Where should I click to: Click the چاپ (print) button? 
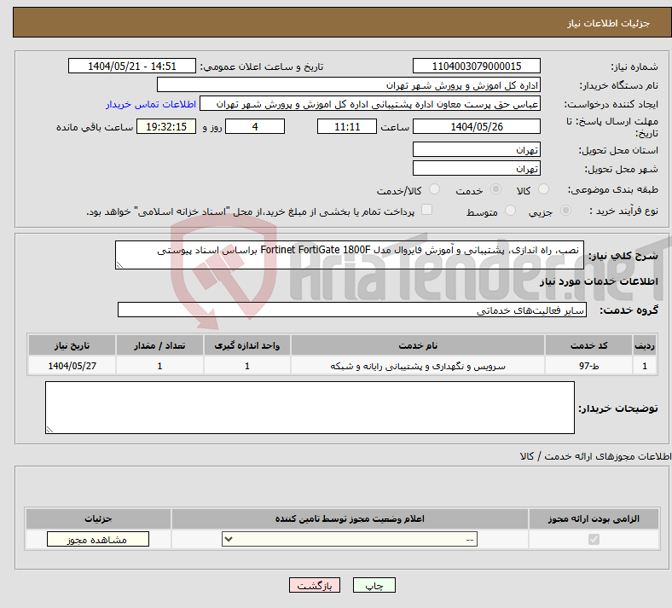click(379, 586)
